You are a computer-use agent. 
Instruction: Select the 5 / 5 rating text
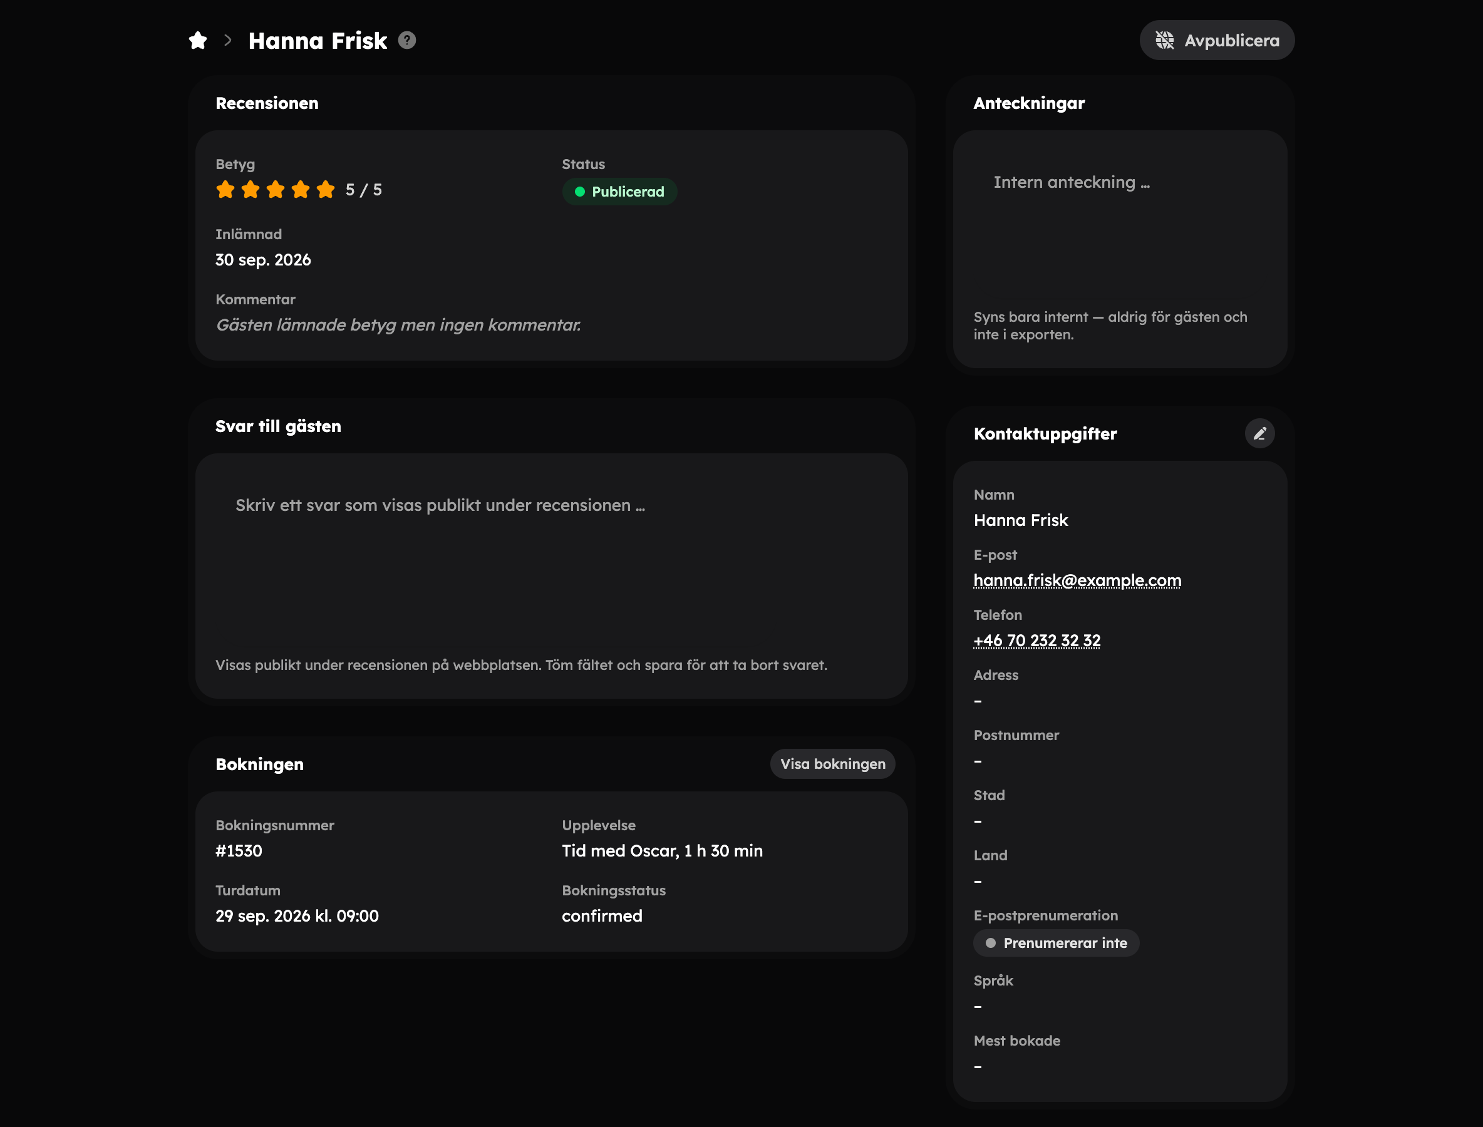[x=364, y=190]
